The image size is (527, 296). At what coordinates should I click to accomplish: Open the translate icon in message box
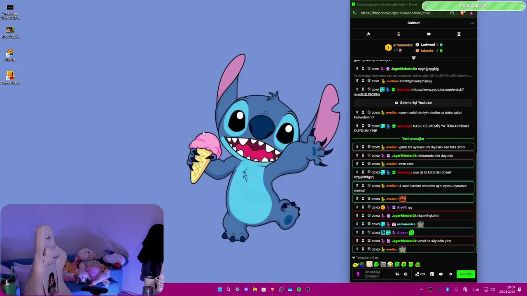coord(397,274)
